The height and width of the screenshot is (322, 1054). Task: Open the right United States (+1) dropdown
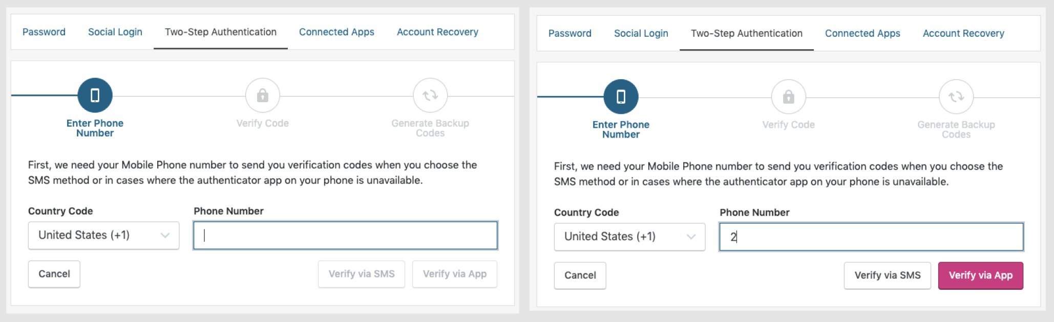(629, 237)
